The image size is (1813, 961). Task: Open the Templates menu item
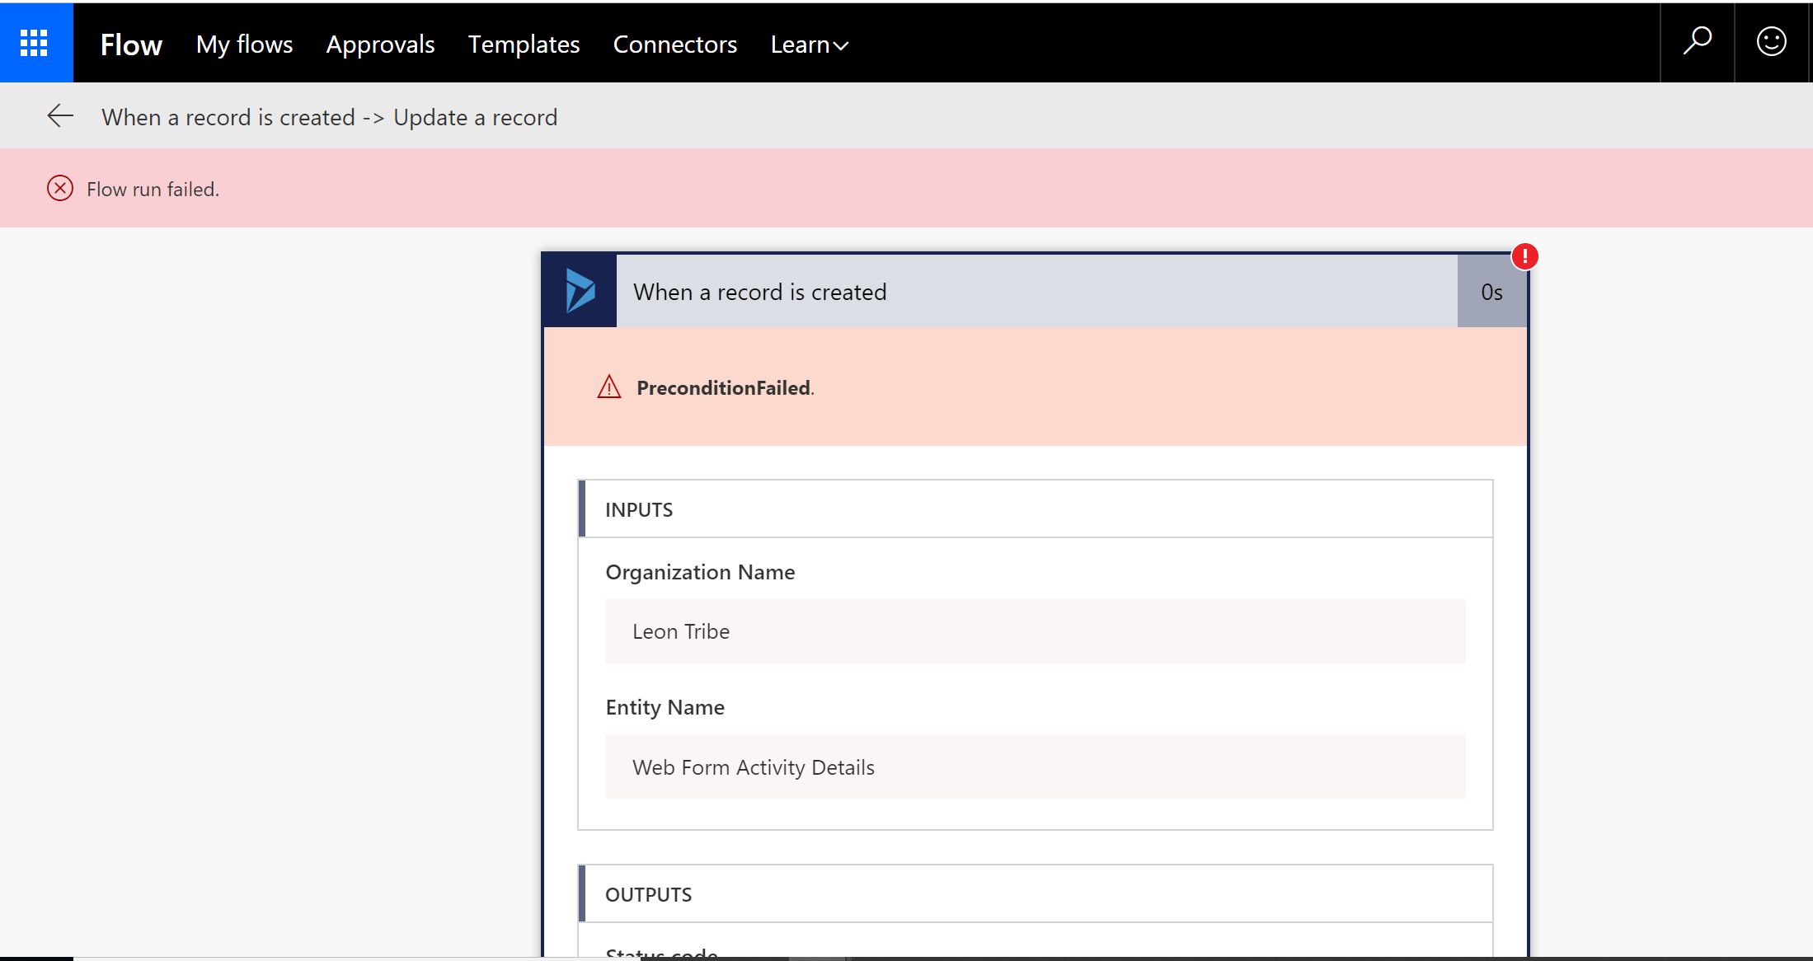[524, 45]
